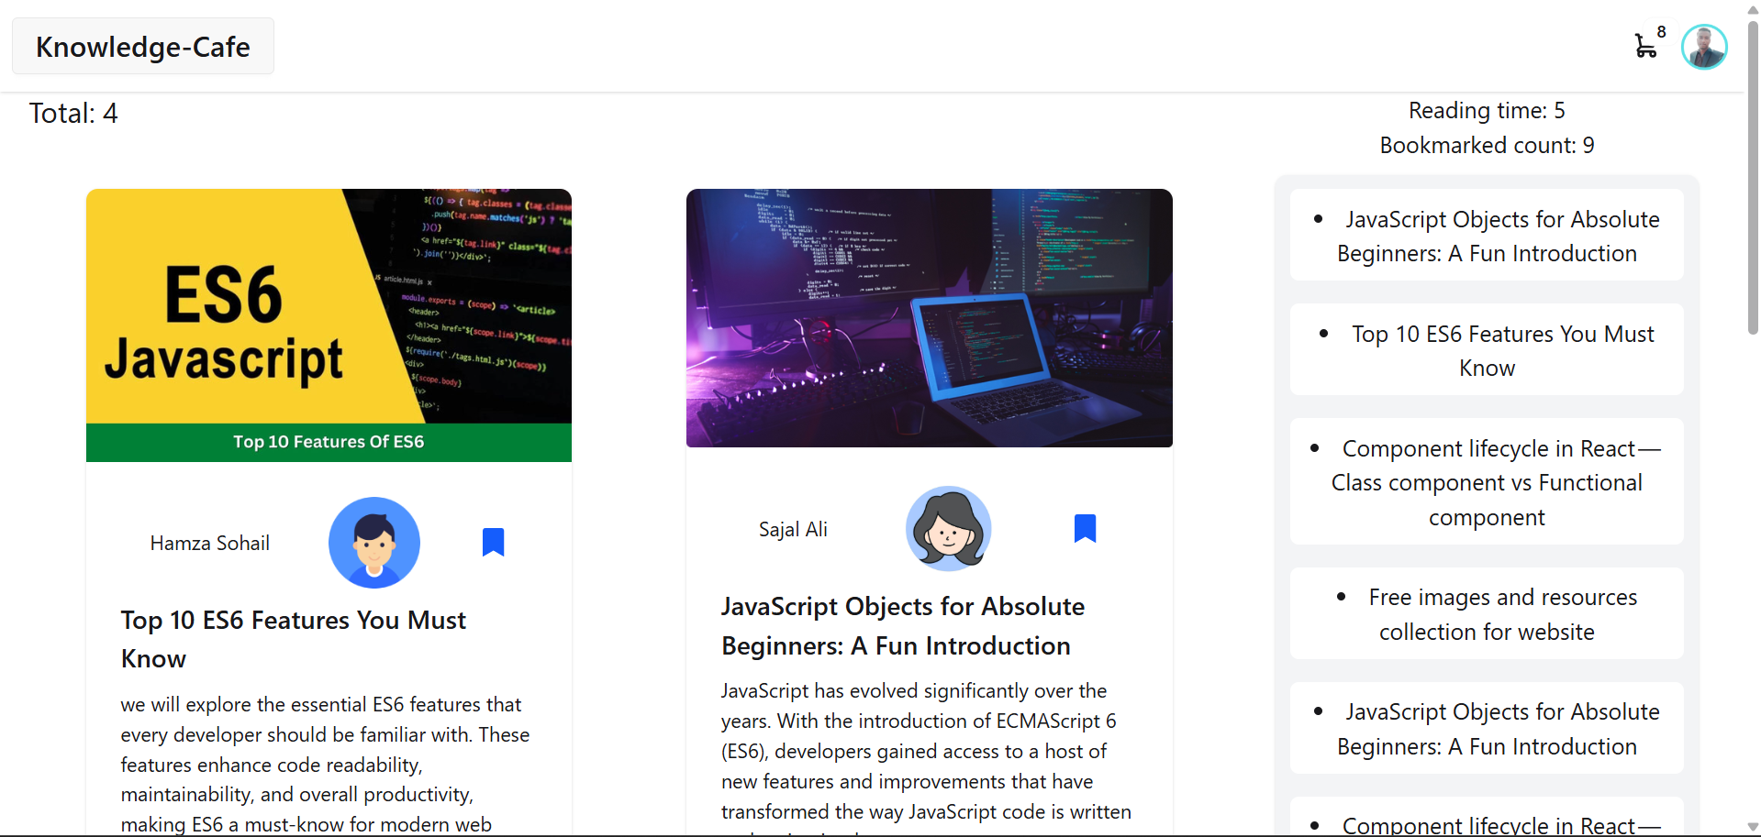Select bookmarked Top 10 ES6 Features item

tap(1487, 350)
